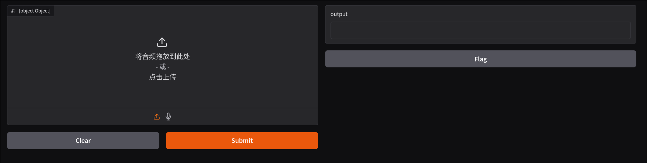
Task: Focus the empty output field
Action: pyautogui.click(x=480, y=30)
